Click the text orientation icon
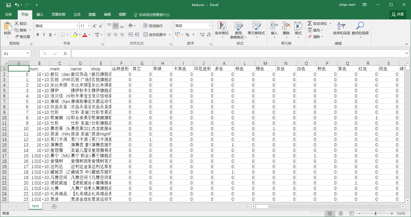This screenshot has width=411, height=217. point(131,26)
